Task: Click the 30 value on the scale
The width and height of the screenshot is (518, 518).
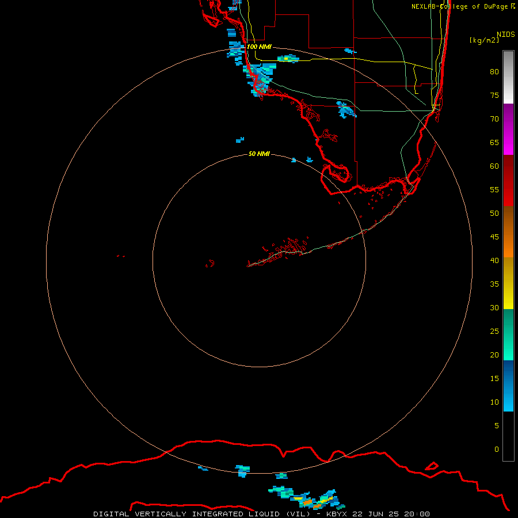Action: click(x=494, y=307)
